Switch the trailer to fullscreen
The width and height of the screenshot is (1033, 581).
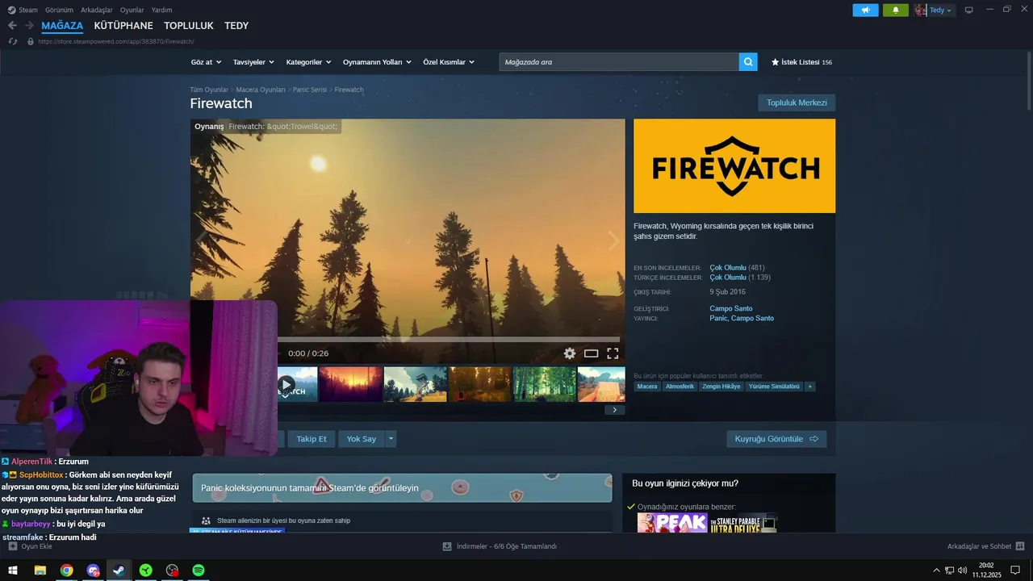click(613, 353)
